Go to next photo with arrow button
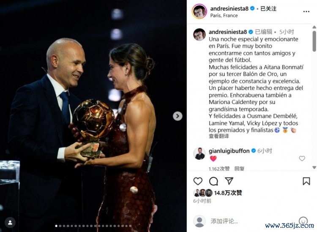Image resolution: width=317 pixels, height=232 pixels. [178, 116]
